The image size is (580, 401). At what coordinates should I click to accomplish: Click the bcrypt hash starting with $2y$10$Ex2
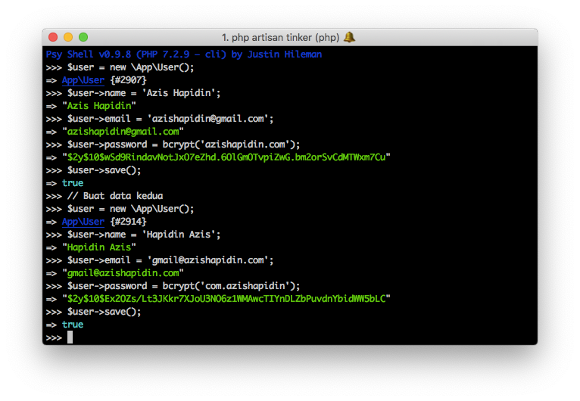click(226, 299)
